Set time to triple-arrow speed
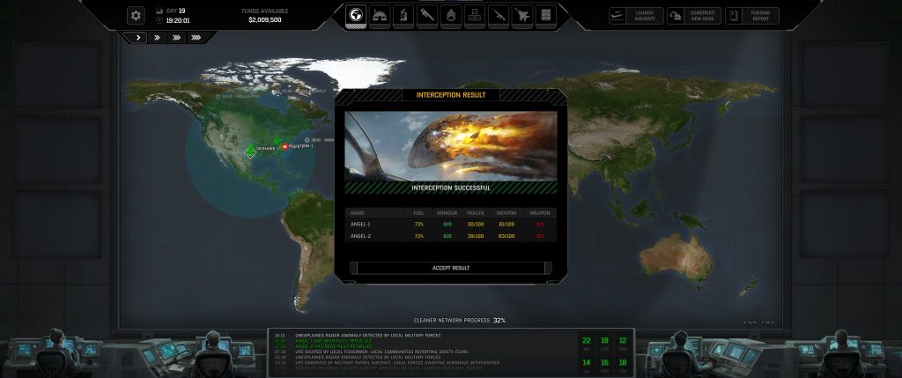902x378 pixels. coord(176,37)
